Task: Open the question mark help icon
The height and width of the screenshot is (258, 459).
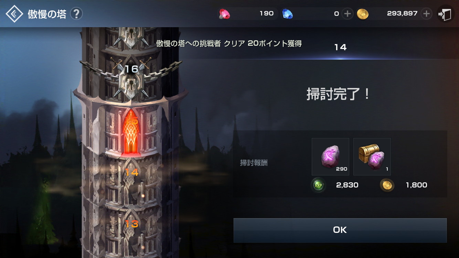Action: pos(76,14)
